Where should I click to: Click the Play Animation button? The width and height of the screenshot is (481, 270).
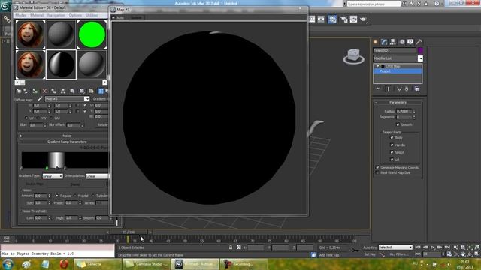point(433,247)
